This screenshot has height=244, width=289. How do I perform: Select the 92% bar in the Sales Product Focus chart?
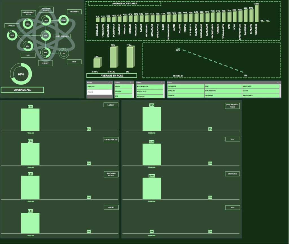point(152,119)
